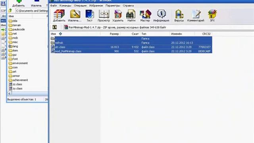
Task: Sort by Имя column header
Action: pos(75,34)
